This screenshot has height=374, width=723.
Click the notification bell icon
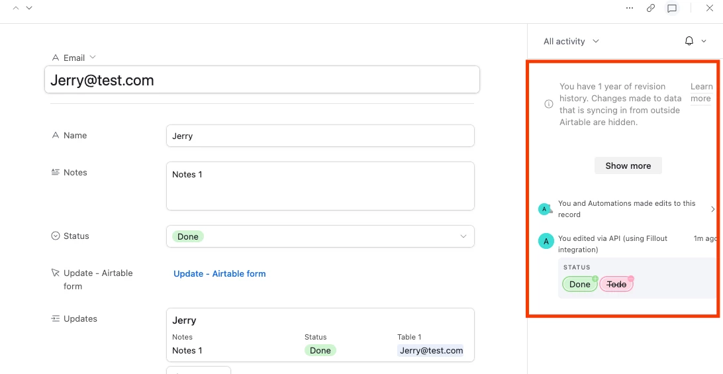(689, 41)
